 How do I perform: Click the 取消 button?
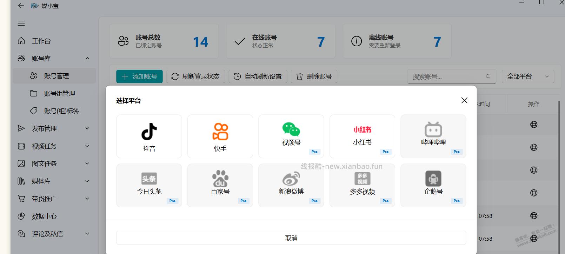tap(291, 238)
